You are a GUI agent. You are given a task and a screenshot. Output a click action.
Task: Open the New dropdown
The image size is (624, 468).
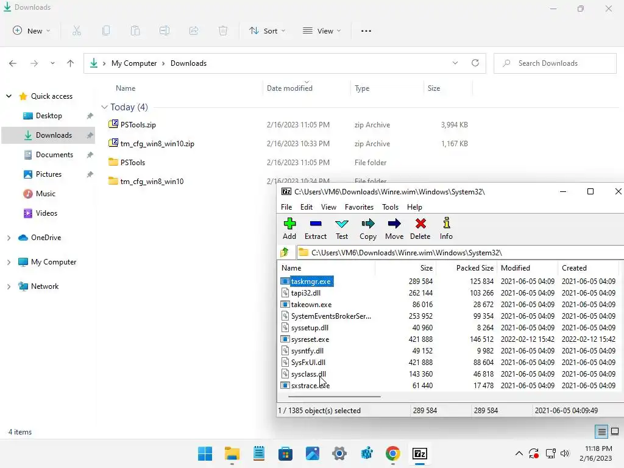click(x=32, y=30)
